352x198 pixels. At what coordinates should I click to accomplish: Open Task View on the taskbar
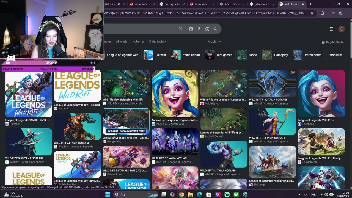(163, 194)
